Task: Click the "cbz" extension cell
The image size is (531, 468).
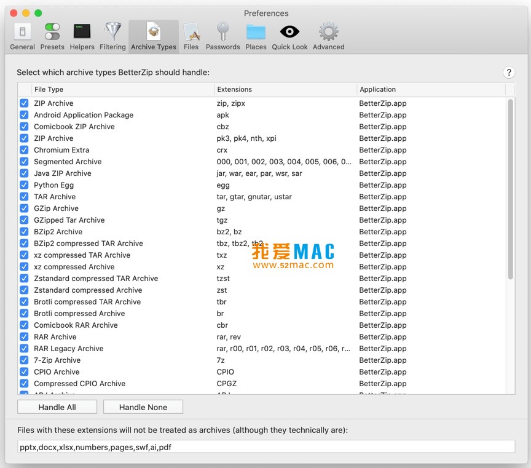Action: click(x=223, y=127)
